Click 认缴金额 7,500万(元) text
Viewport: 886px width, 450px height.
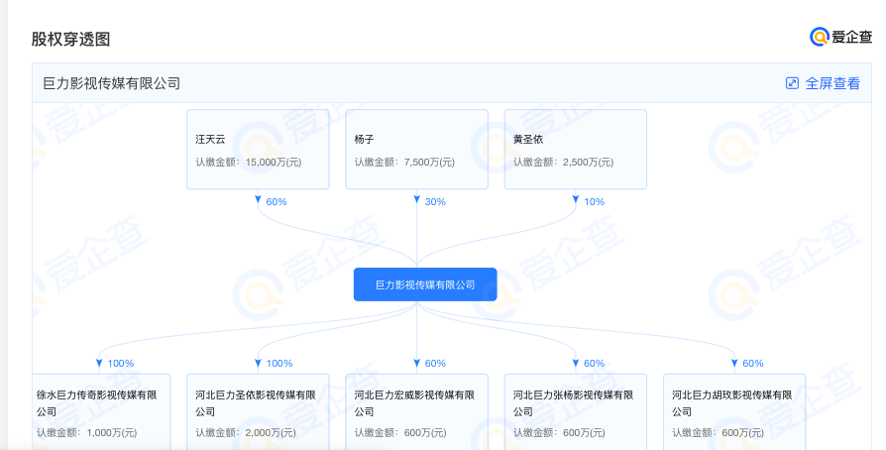click(x=404, y=163)
